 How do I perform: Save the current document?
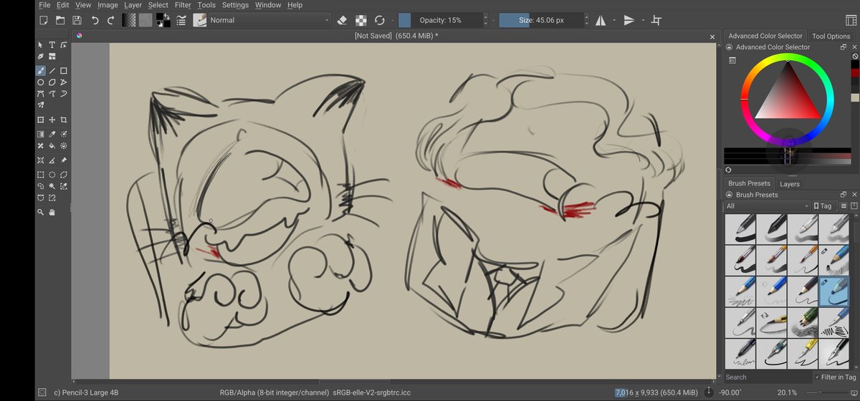[x=77, y=20]
